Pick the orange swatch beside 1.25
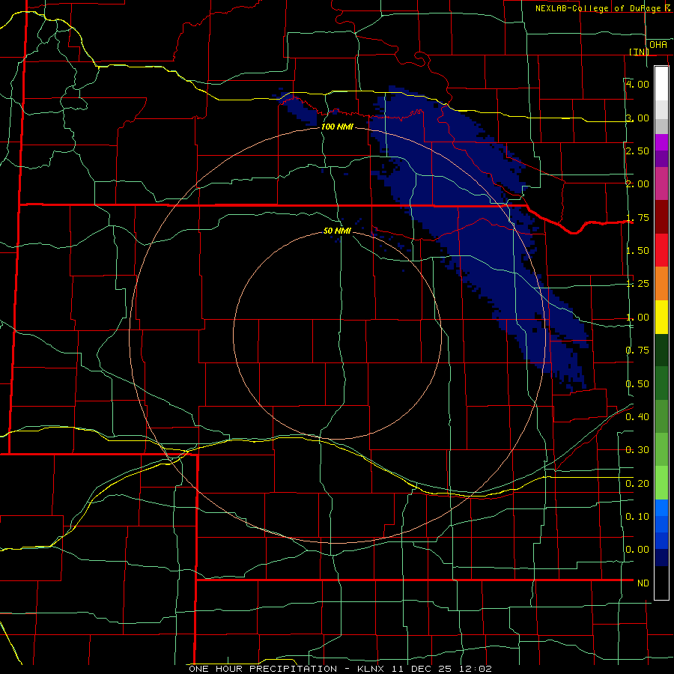This screenshot has width=674, height=674. [661, 283]
